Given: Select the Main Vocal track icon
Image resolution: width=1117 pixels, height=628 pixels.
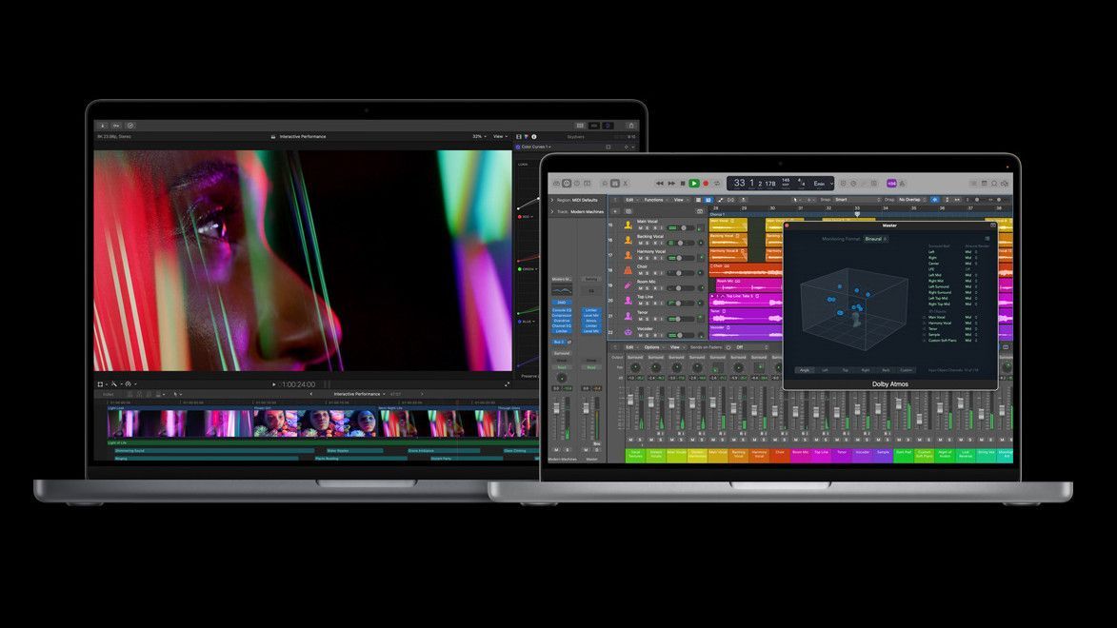Looking at the screenshot, I should tap(628, 225).
